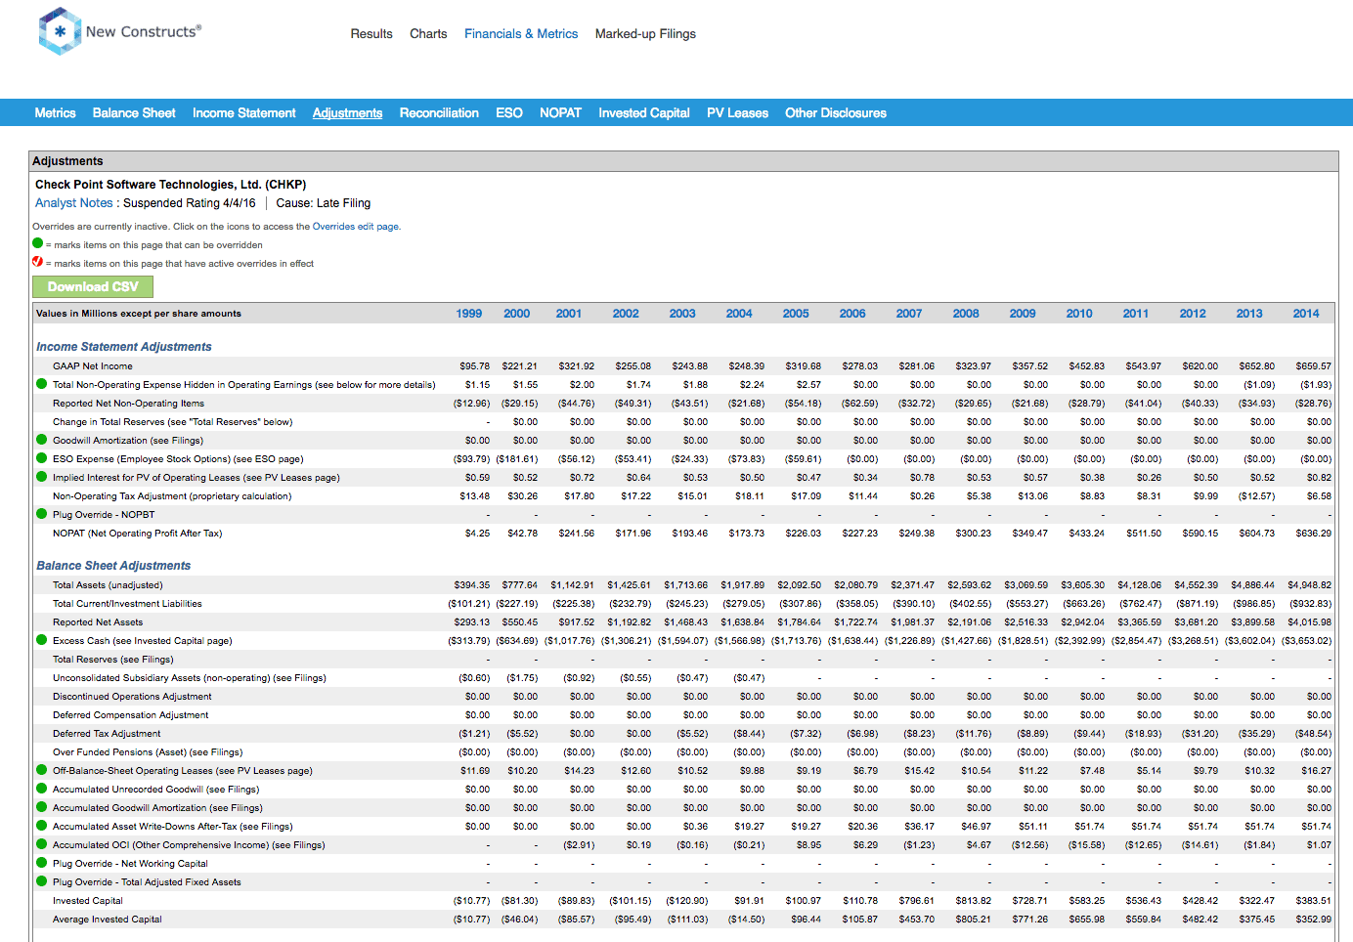Click the 2004 year column header
Viewport: 1353px width, 942px height.
coord(739,314)
